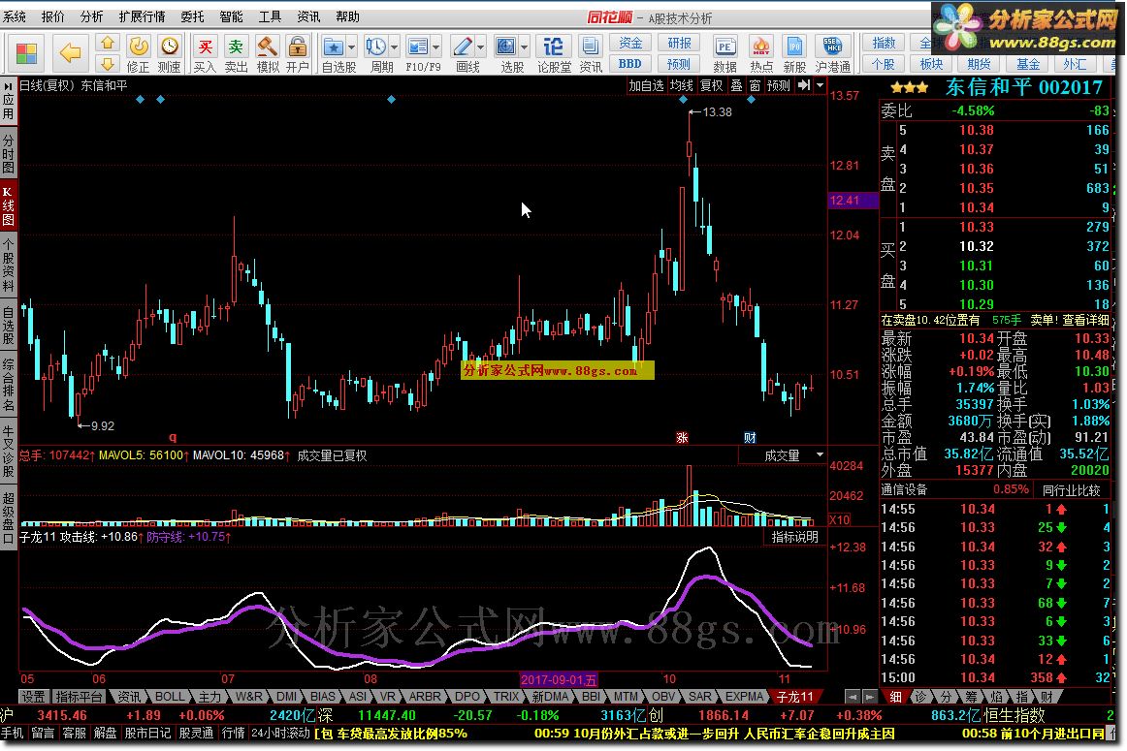Open the 扩展行情 menu
Screen dimensions: 1127x751
pyautogui.click(x=142, y=16)
